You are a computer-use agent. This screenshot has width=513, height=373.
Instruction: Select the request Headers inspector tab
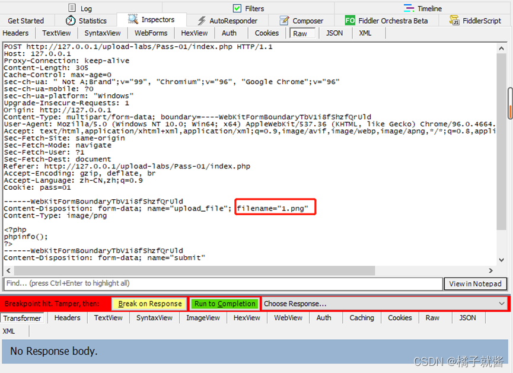coord(15,33)
